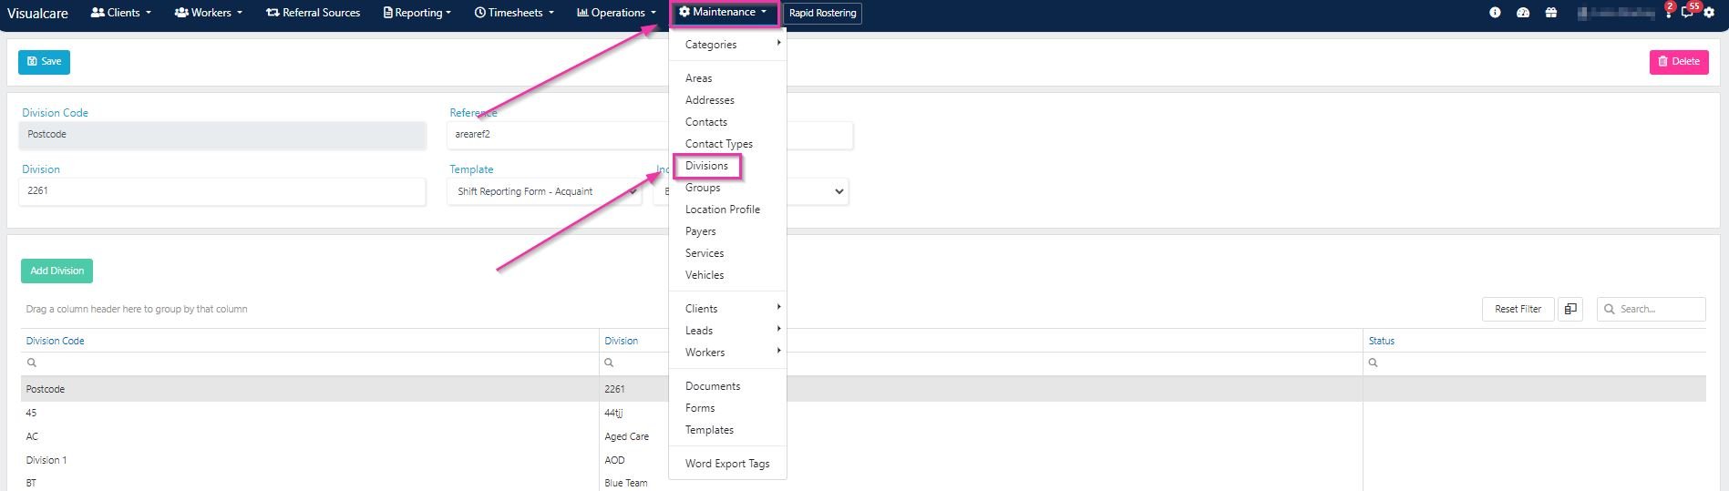Click the Rapid Rostering button
The height and width of the screenshot is (491, 1729).
[x=822, y=13]
